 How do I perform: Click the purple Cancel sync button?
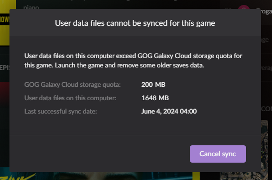point(218,154)
